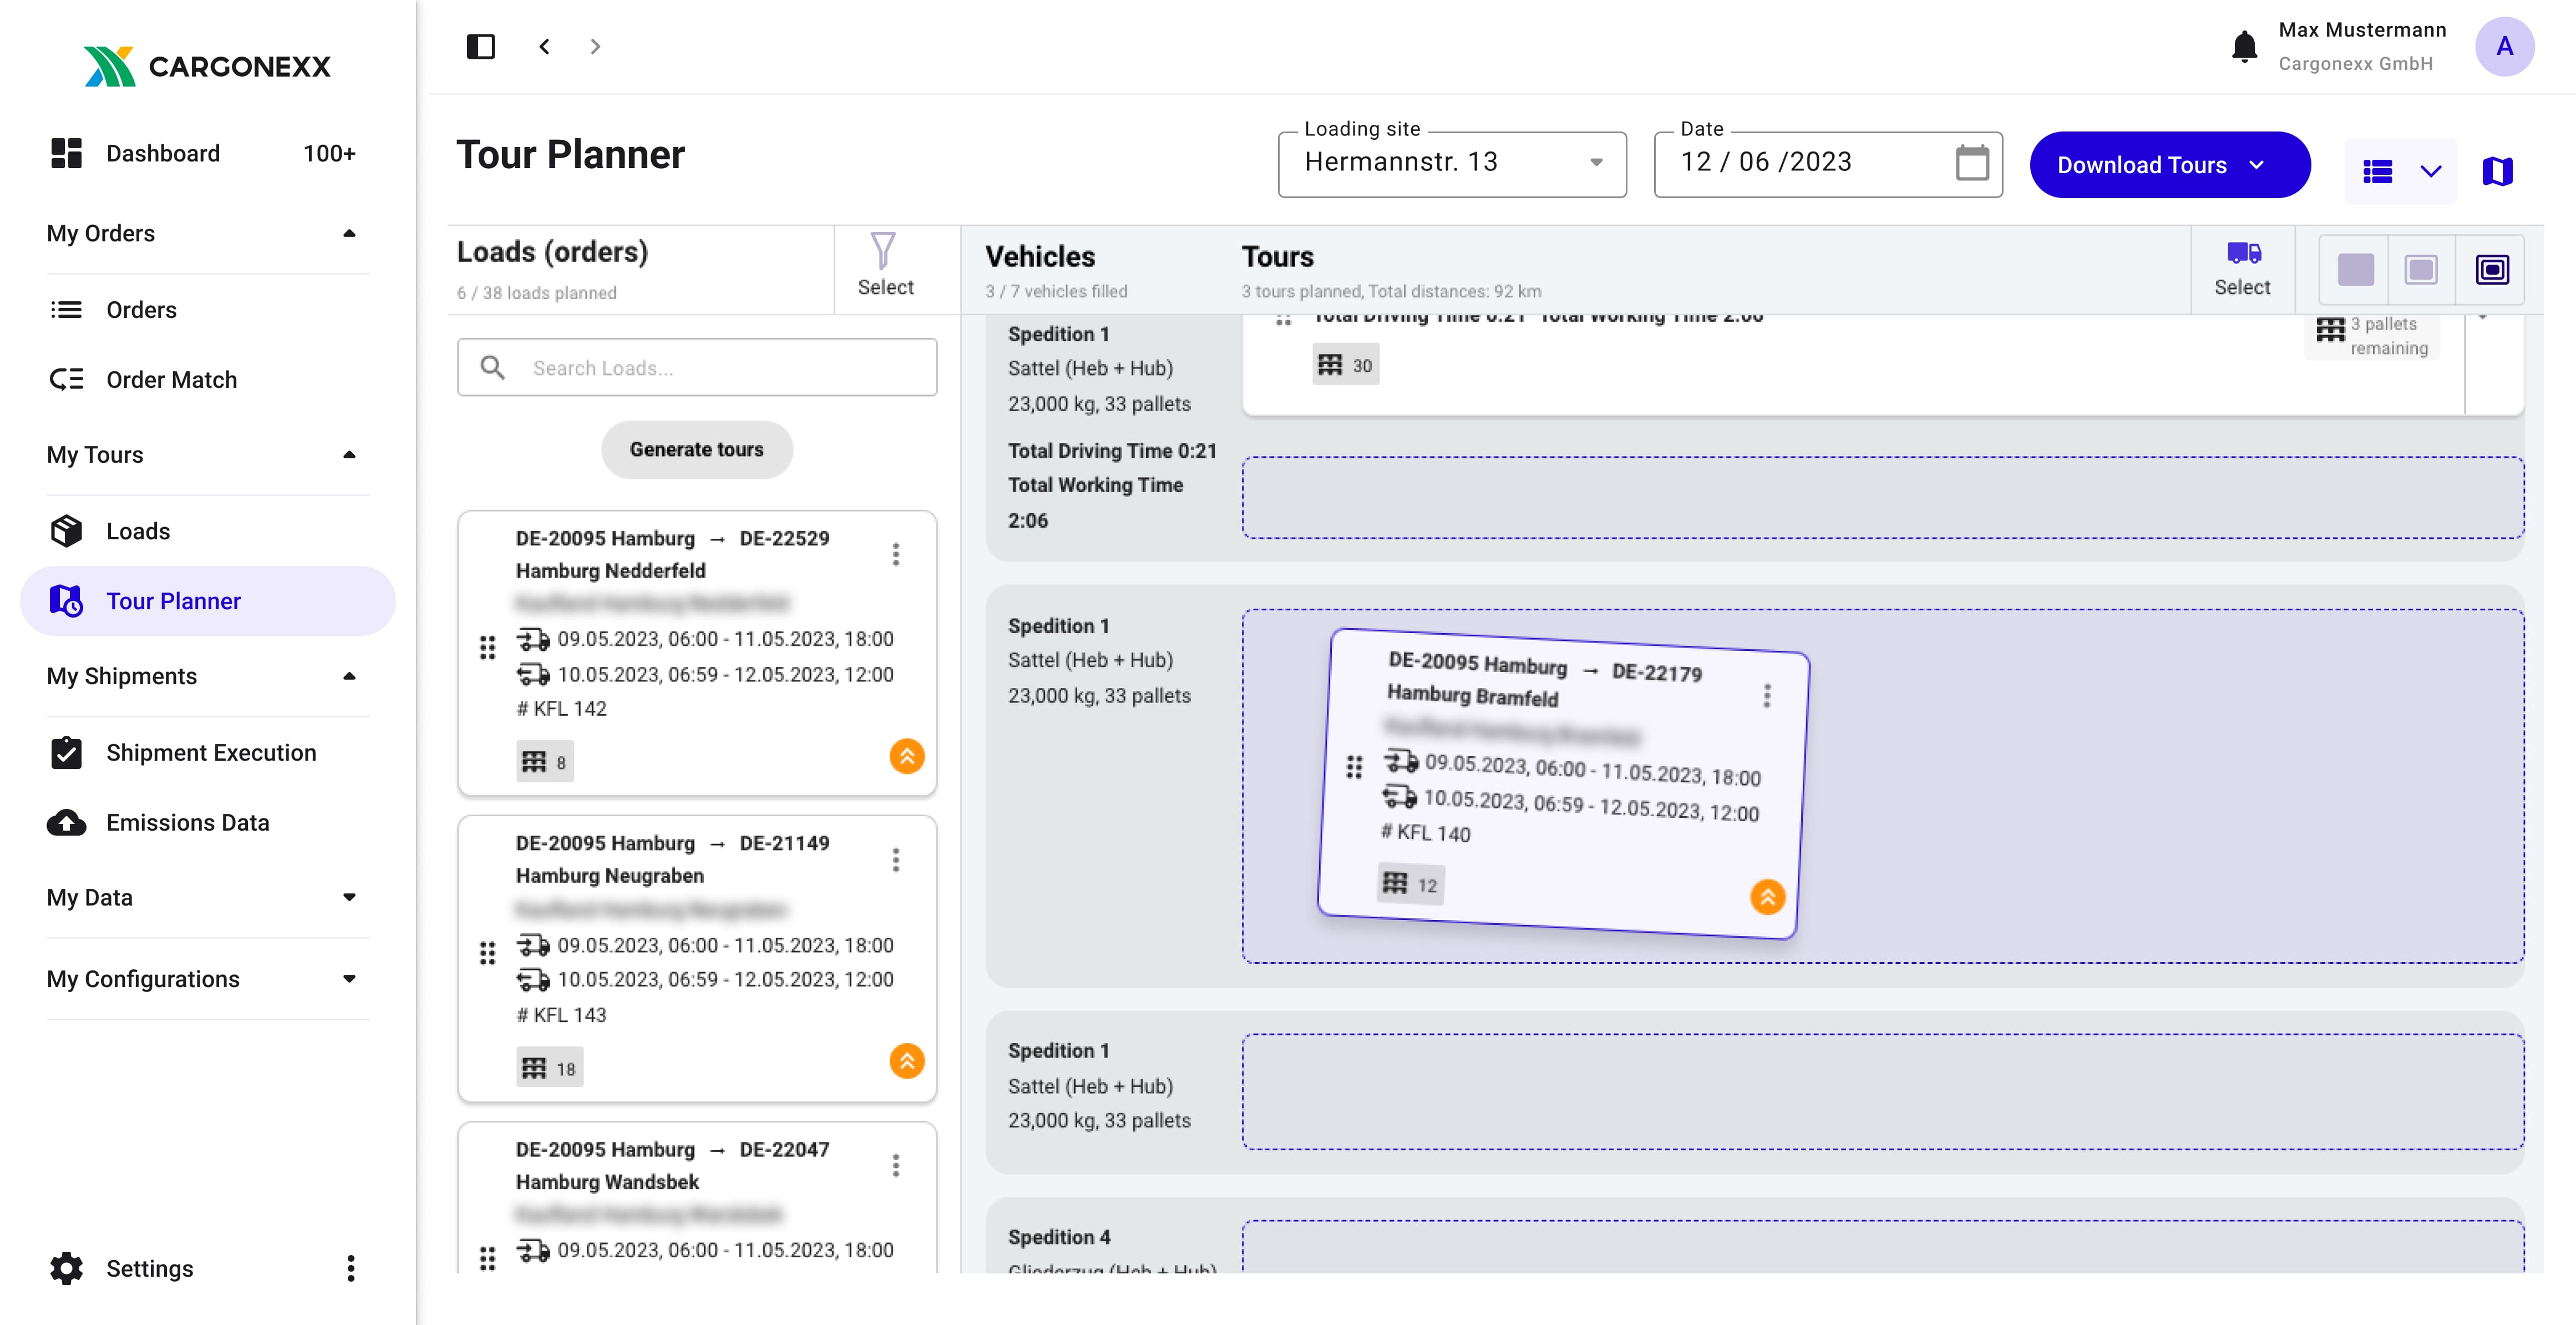
Task: Click the third Spedition 1 empty tour slot
Action: (x=1882, y=1092)
